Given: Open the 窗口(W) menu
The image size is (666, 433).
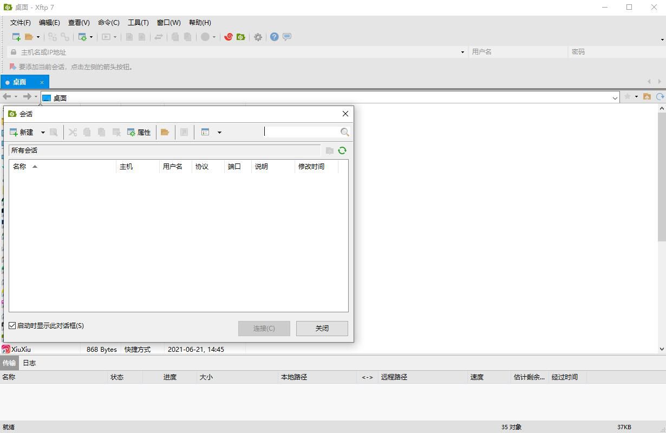Looking at the screenshot, I should point(169,22).
